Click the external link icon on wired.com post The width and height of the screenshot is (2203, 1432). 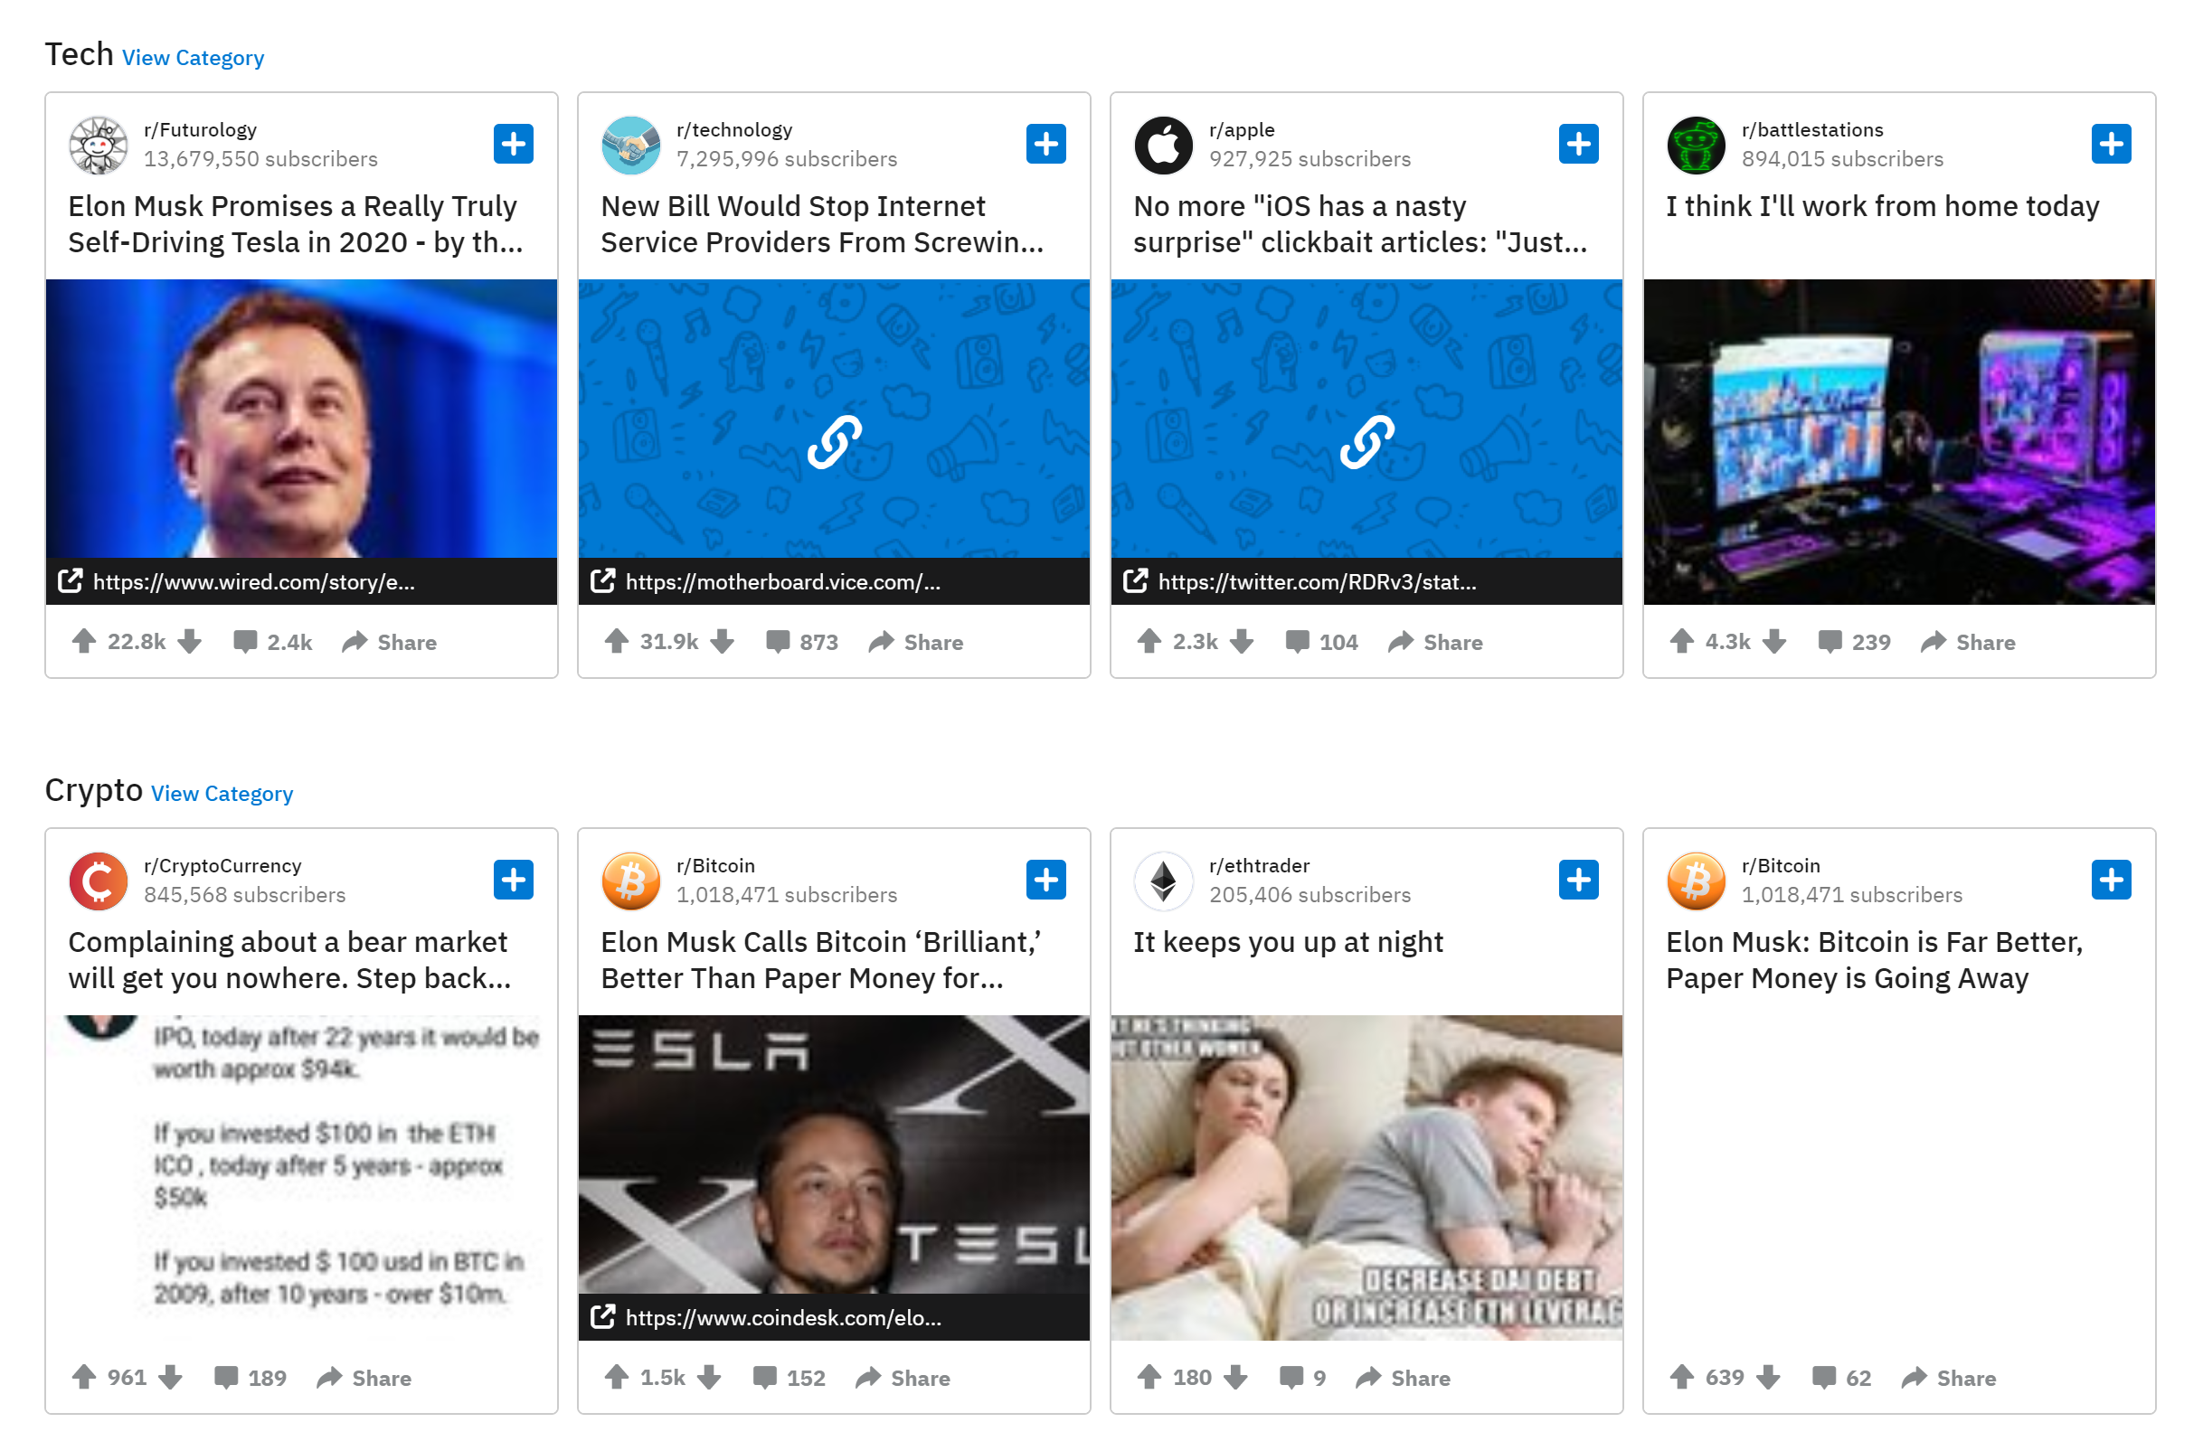[71, 581]
